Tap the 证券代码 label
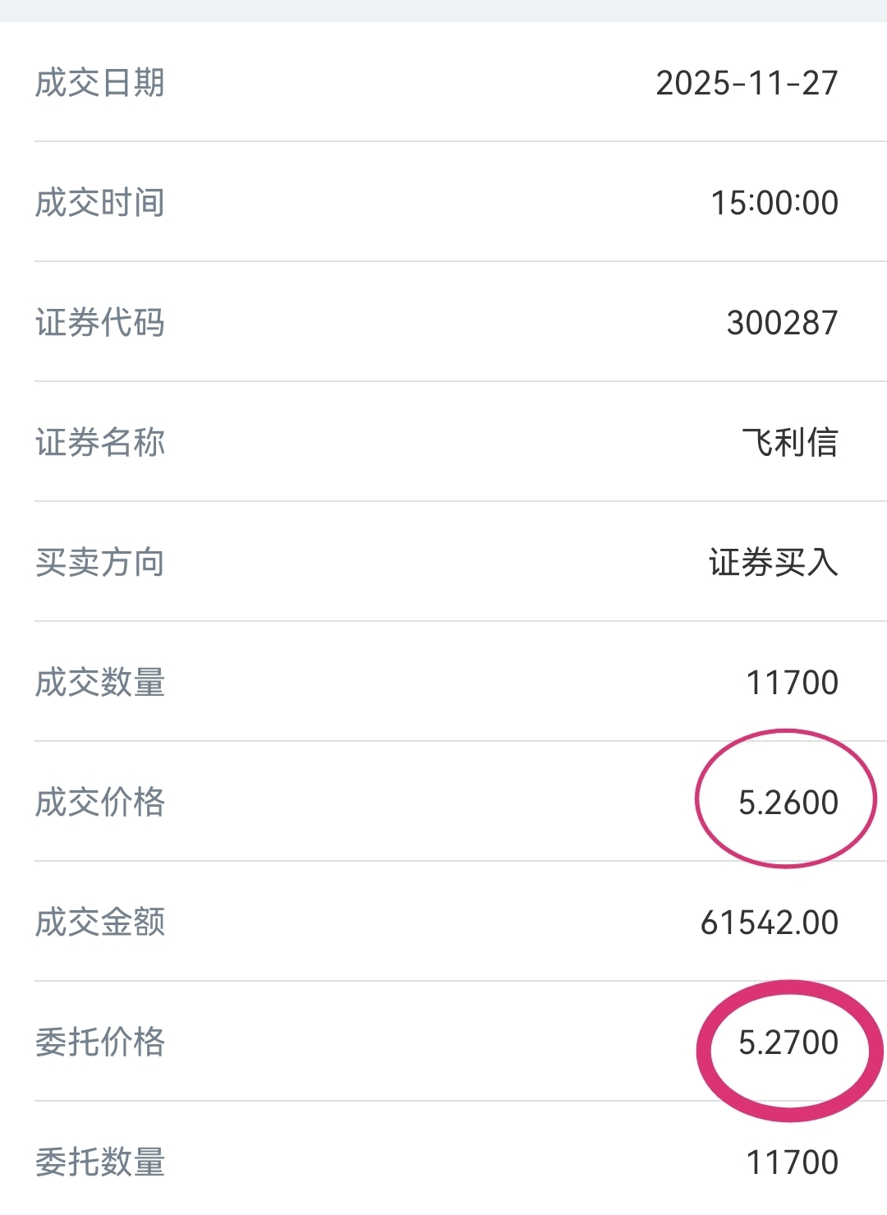 click(x=100, y=323)
